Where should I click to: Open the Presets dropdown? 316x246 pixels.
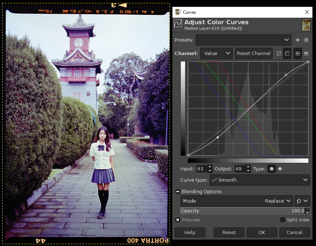point(243,40)
